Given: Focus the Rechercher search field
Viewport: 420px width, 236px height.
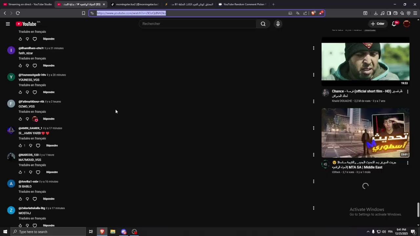Looking at the screenshot, I should 198,24.
